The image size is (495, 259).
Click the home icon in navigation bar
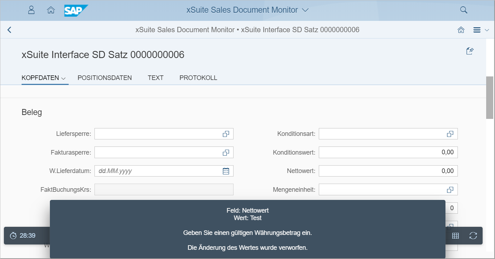[461, 30]
